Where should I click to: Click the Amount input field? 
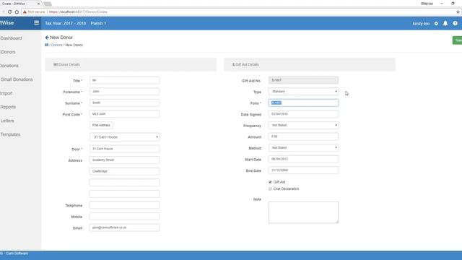(x=303, y=136)
